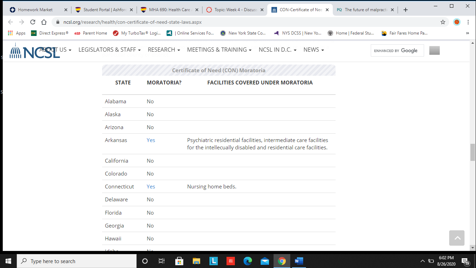Open the Windows Start menu

[8, 261]
